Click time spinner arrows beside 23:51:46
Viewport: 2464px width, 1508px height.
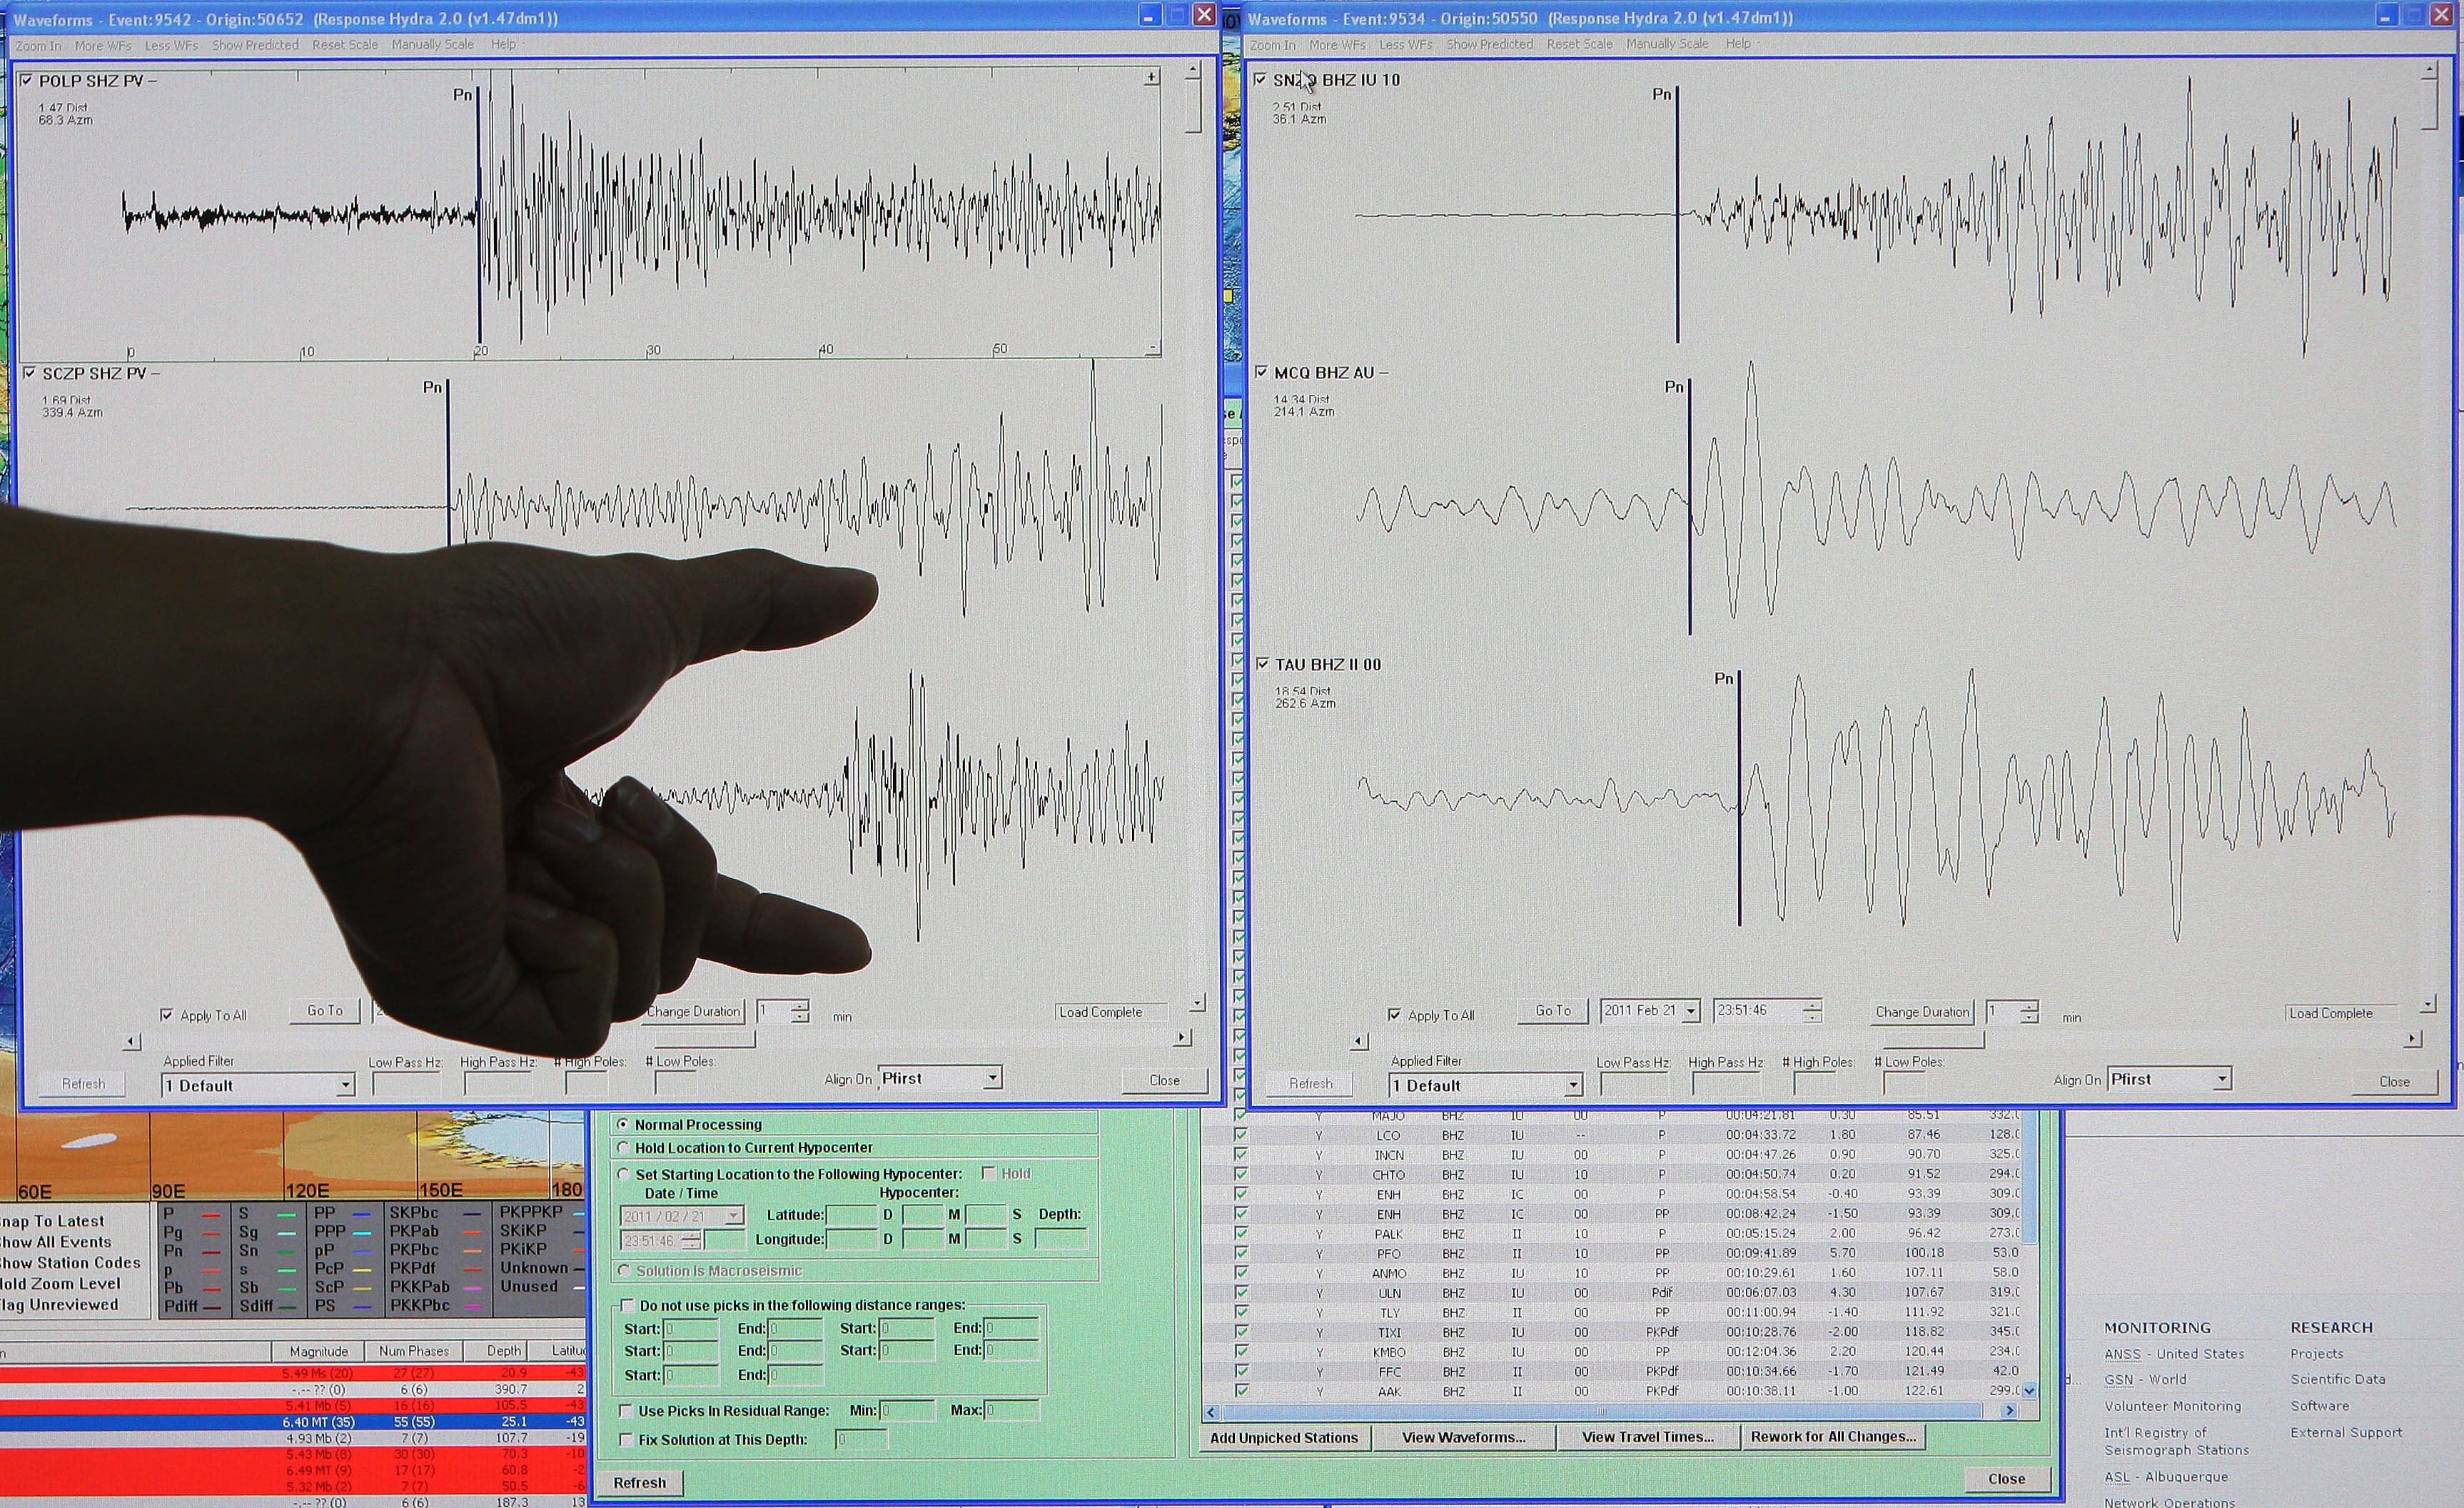tap(1812, 1011)
